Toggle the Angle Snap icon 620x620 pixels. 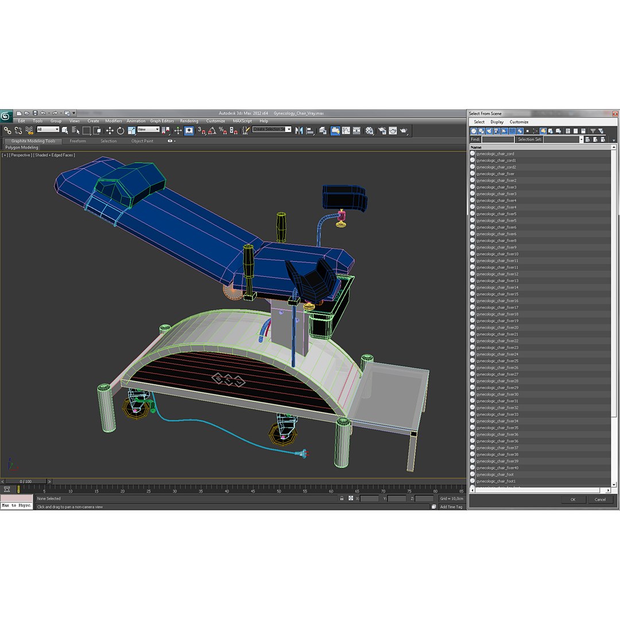pos(212,130)
